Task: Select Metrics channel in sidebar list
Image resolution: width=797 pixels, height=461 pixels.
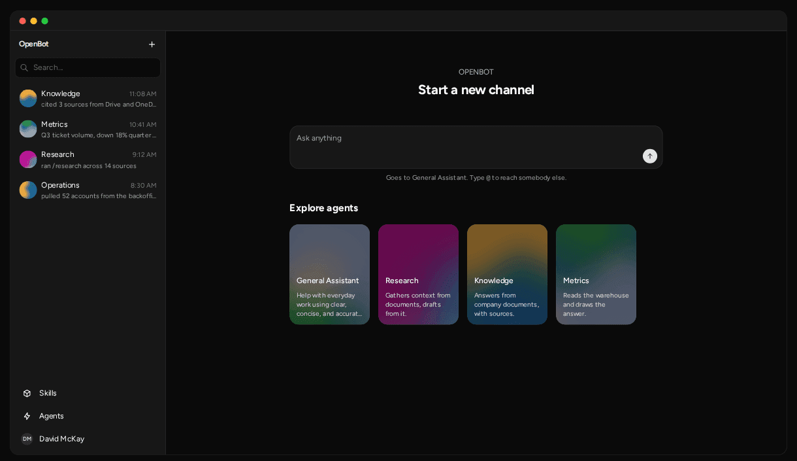Action: click(x=88, y=129)
